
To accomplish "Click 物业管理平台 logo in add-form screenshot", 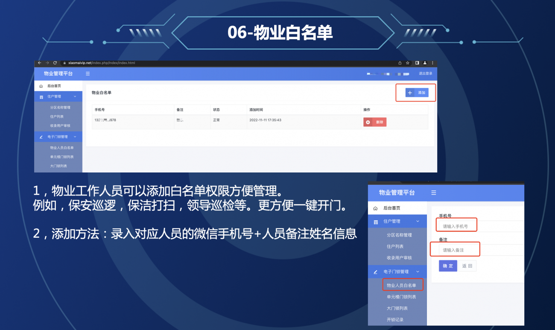I will pos(397,193).
